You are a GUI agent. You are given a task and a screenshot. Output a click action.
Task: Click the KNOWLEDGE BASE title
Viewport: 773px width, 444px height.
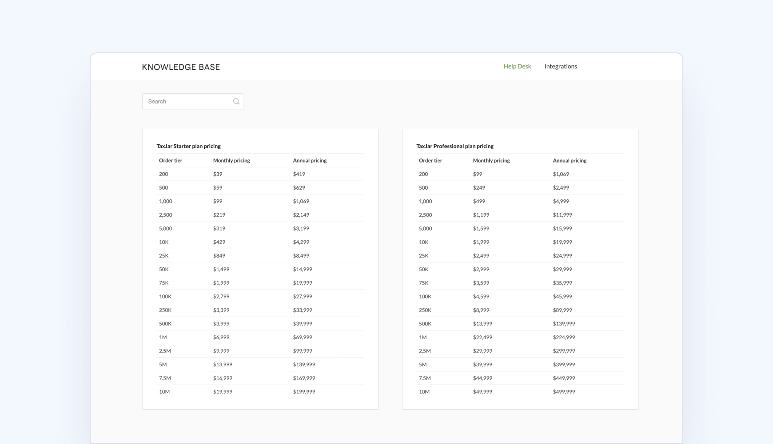tap(181, 67)
